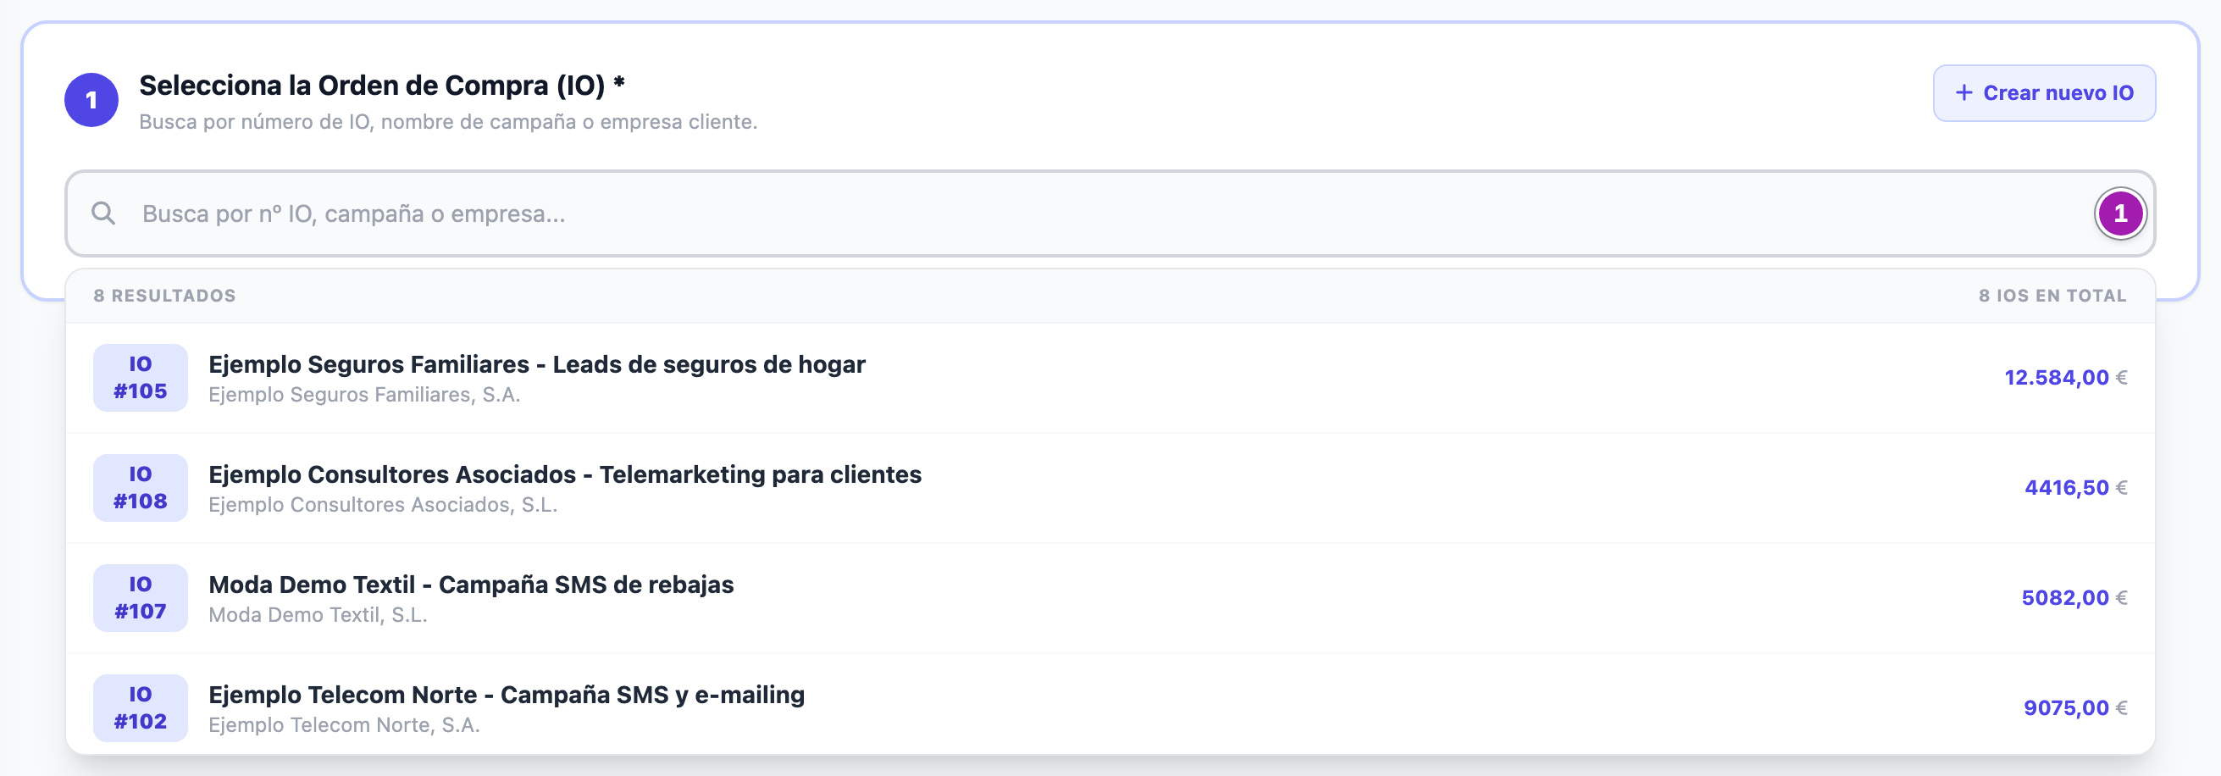Click the IO #107 badge
Viewport: 2221px width, 776px height.
[141, 598]
